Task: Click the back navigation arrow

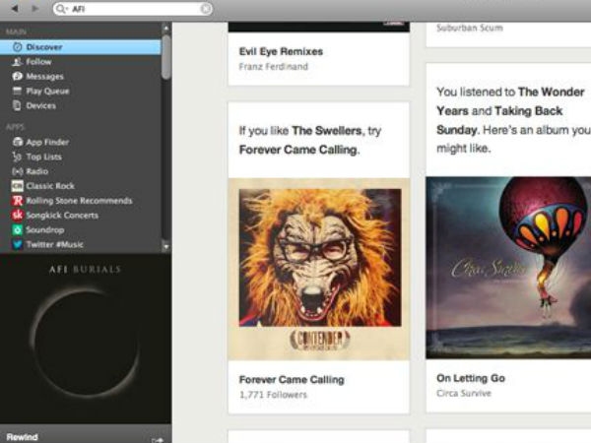Action: pos(15,8)
